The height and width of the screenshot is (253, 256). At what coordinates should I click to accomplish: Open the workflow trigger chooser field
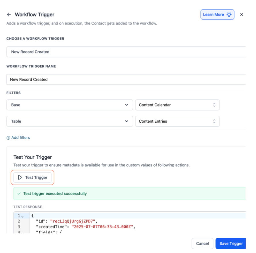126,52
